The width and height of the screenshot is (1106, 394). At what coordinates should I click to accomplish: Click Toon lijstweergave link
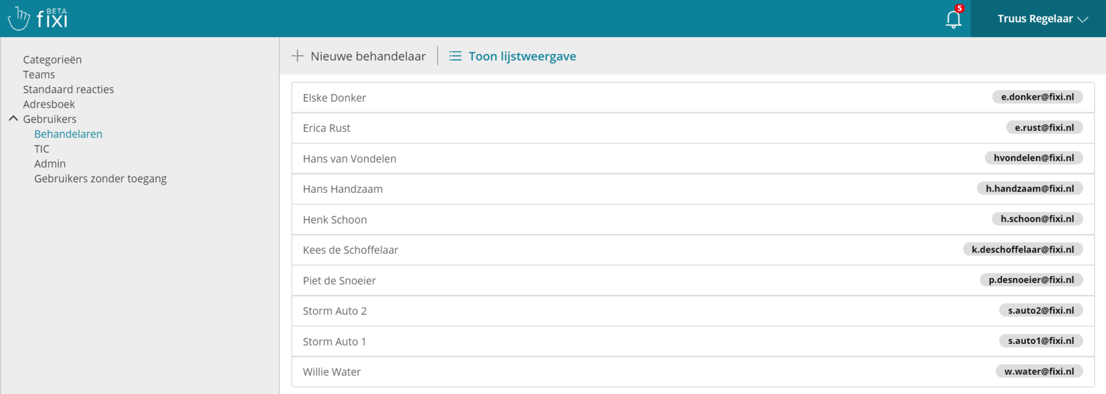coord(522,56)
